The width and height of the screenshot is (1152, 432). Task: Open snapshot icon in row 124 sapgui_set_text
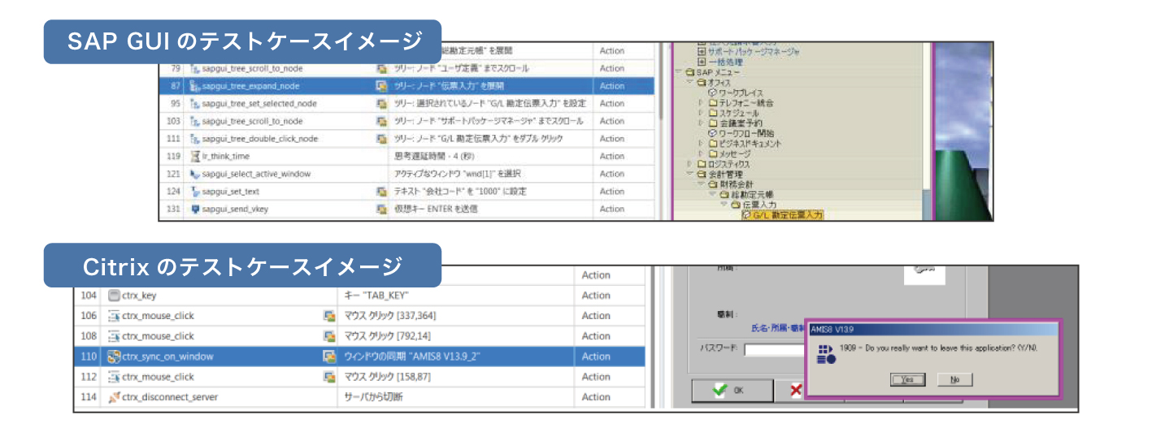(x=380, y=192)
